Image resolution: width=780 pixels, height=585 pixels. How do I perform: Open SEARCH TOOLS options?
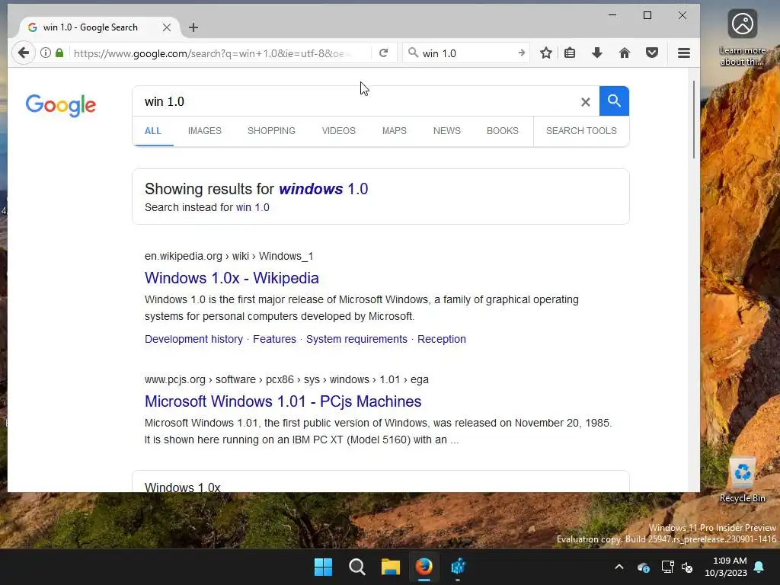(581, 131)
